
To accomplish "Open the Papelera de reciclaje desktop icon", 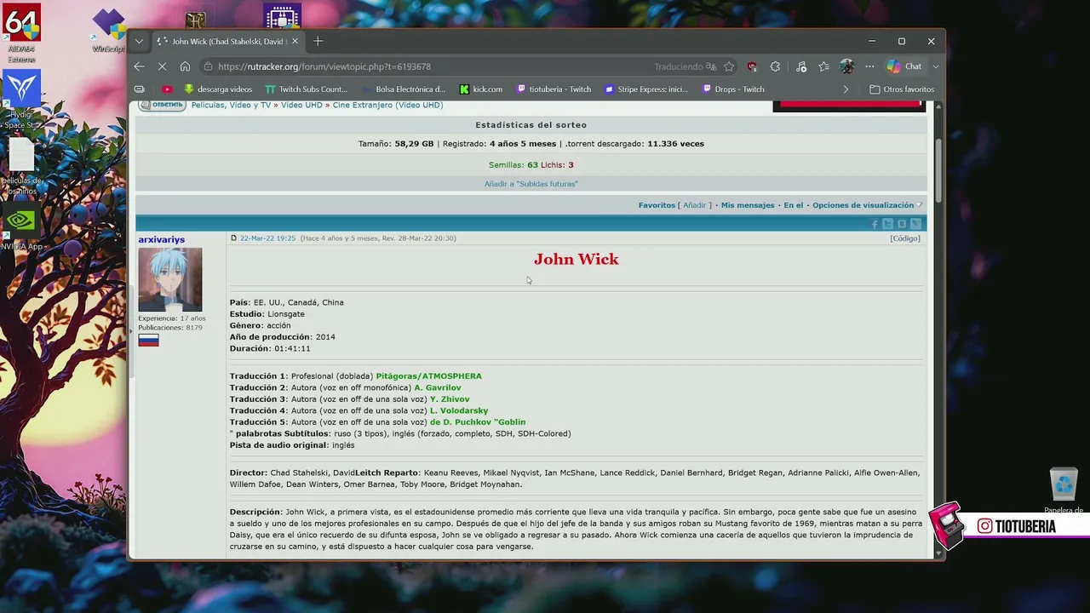I will click(x=1064, y=491).
